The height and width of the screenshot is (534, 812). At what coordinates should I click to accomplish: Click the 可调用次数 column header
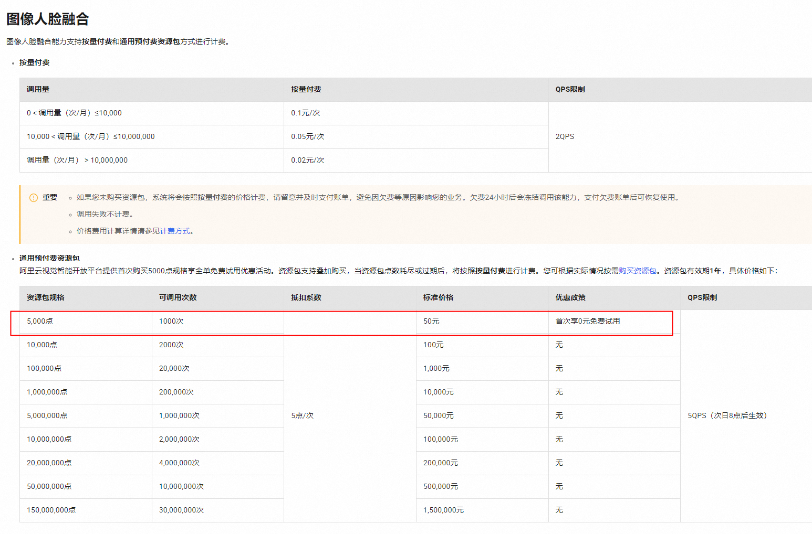(x=218, y=298)
